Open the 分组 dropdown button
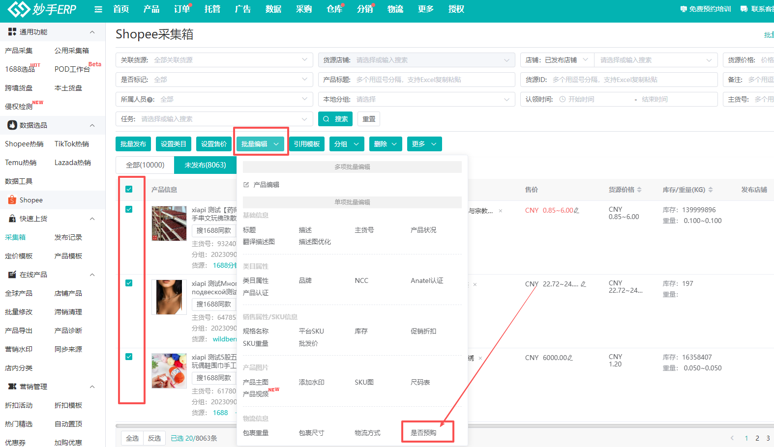The height and width of the screenshot is (447, 774). click(347, 144)
